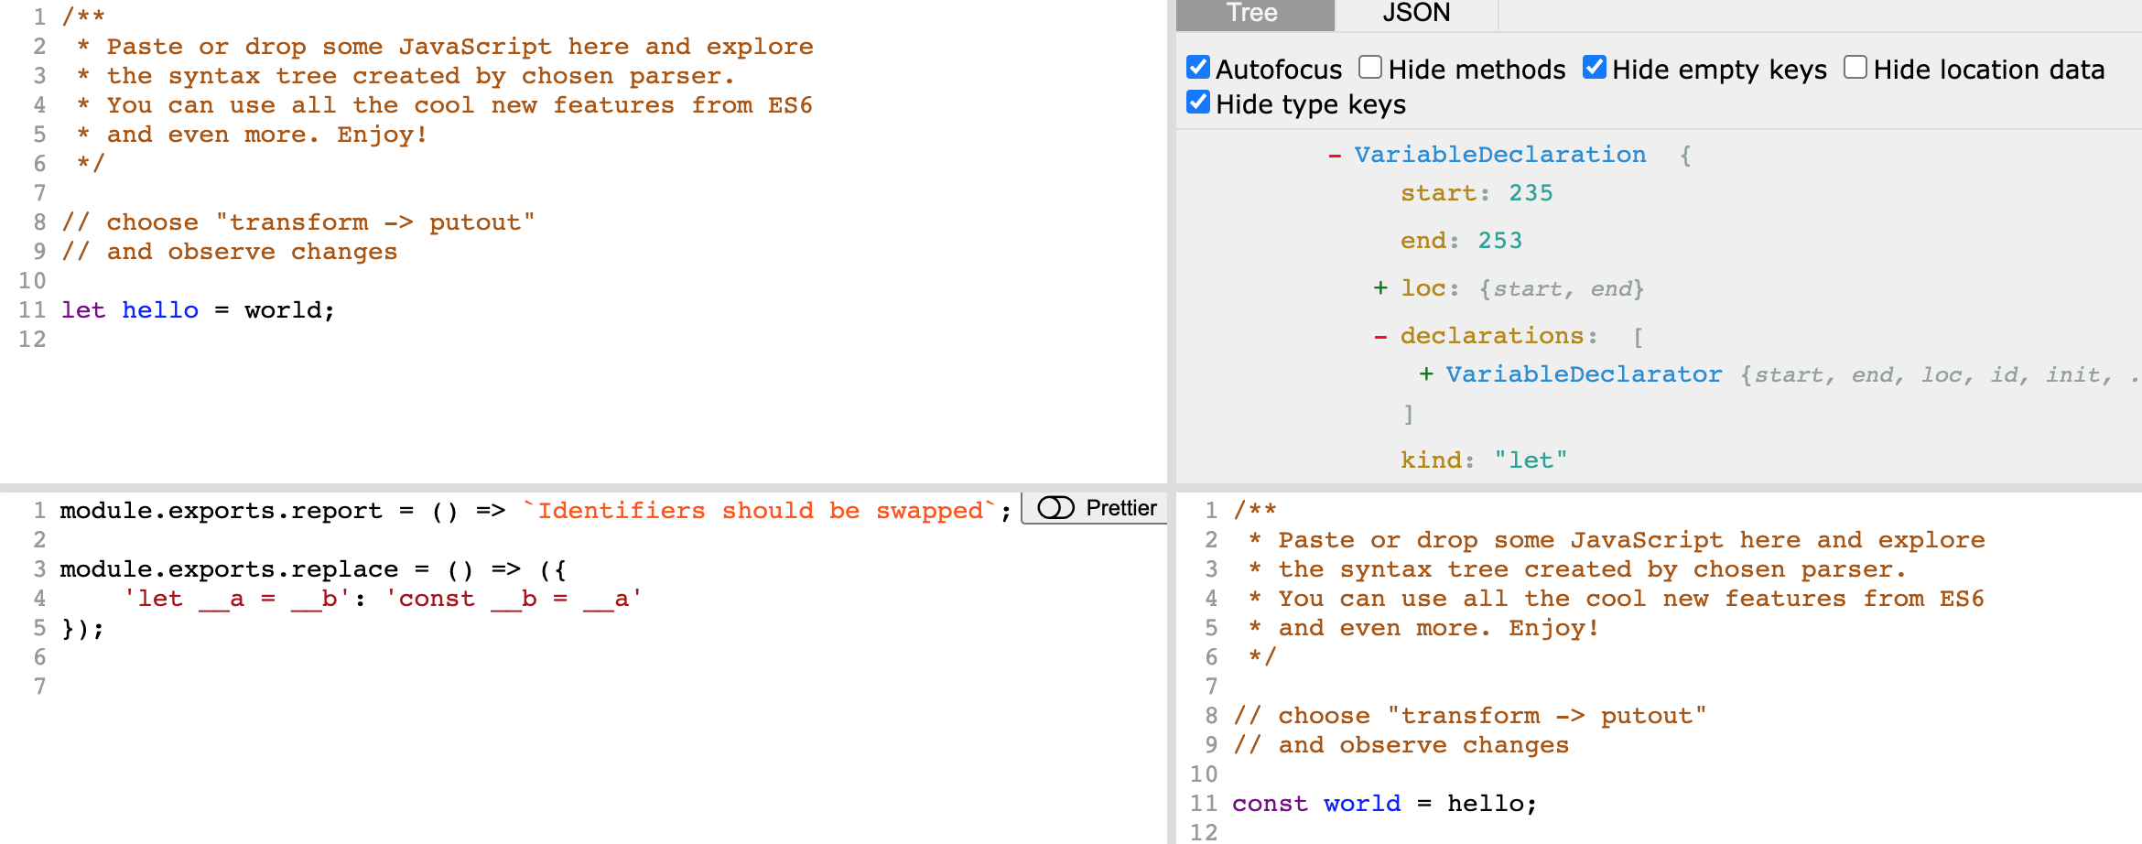Click the end value 253
Image resolution: width=2142 pixels, height=844 pixels.
tap(1500, 241)
